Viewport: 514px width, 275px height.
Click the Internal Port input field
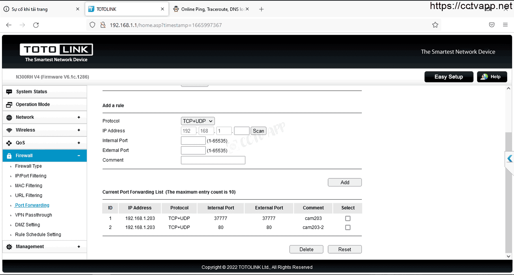coord(193,141)
